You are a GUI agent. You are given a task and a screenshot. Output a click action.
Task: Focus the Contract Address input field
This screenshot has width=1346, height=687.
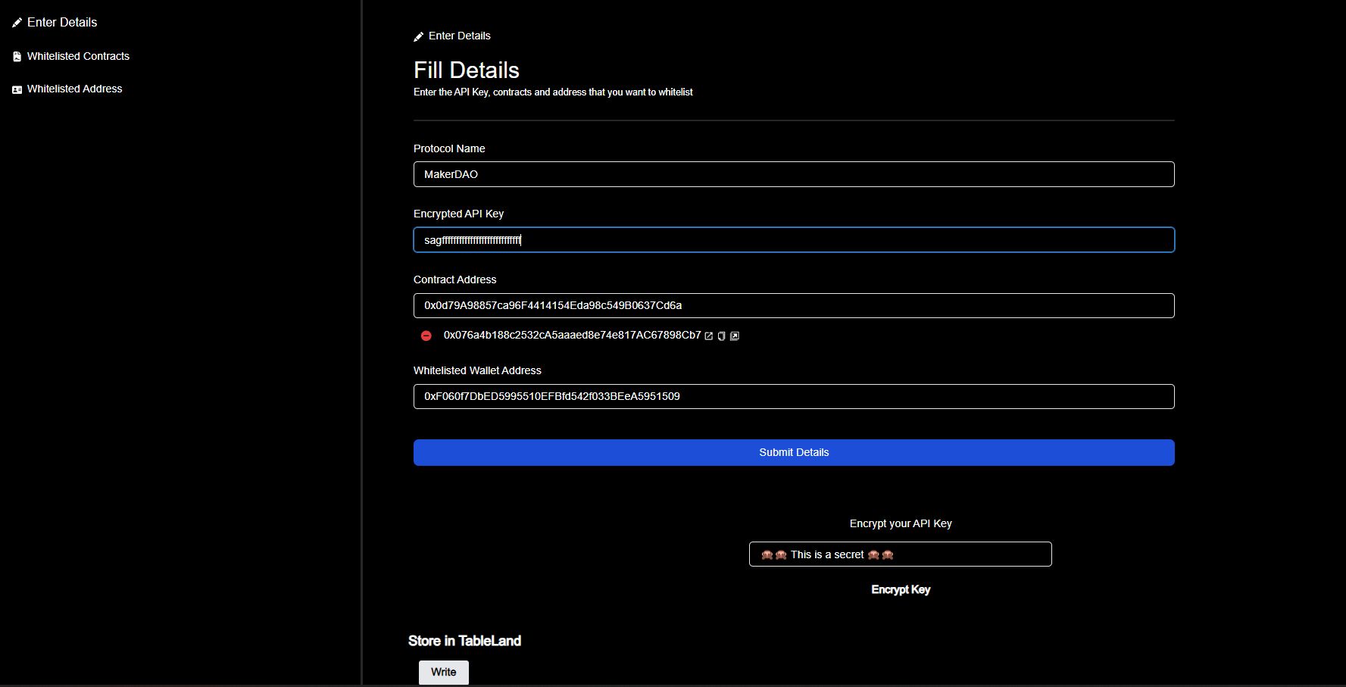(x=794, y=305)
